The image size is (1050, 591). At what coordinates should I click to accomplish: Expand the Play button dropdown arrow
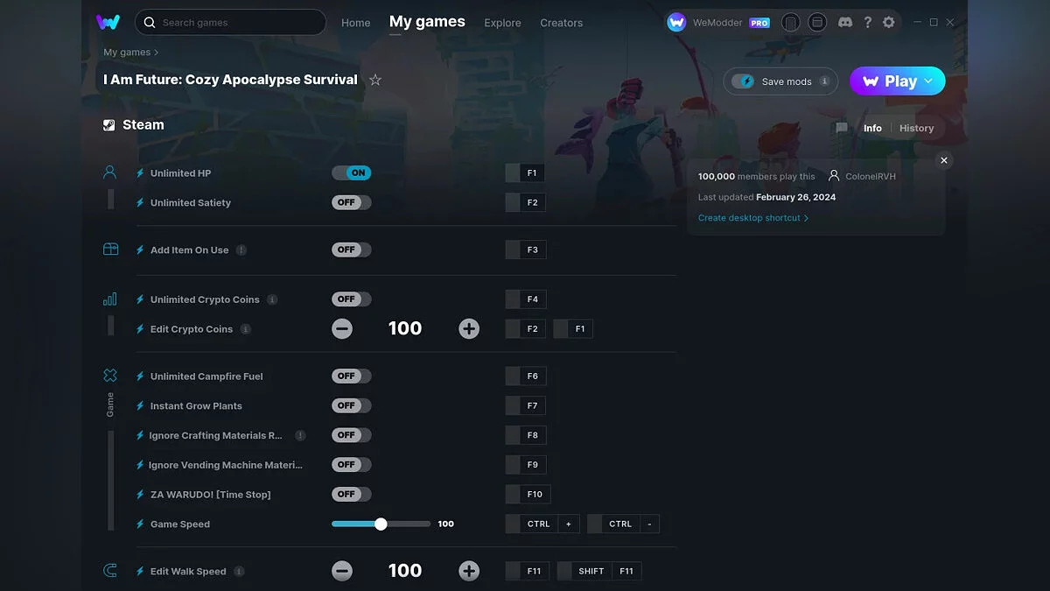point(929,81)
